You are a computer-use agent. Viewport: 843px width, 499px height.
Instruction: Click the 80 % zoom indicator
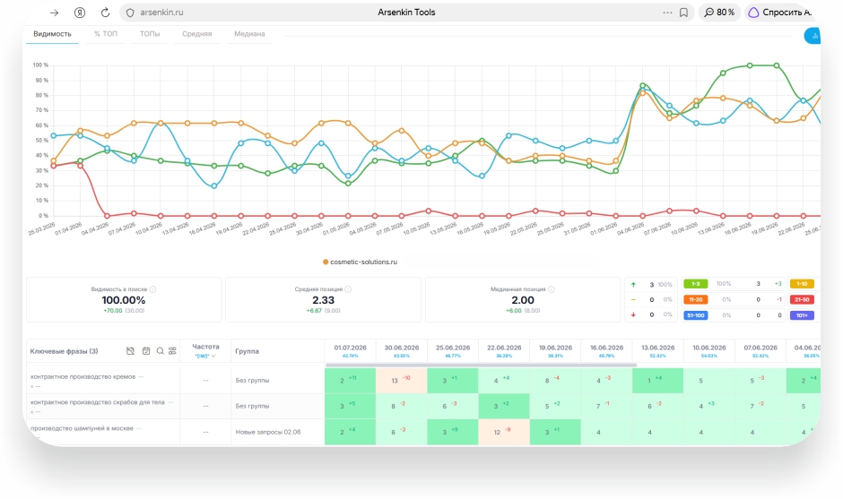point(719,13)
